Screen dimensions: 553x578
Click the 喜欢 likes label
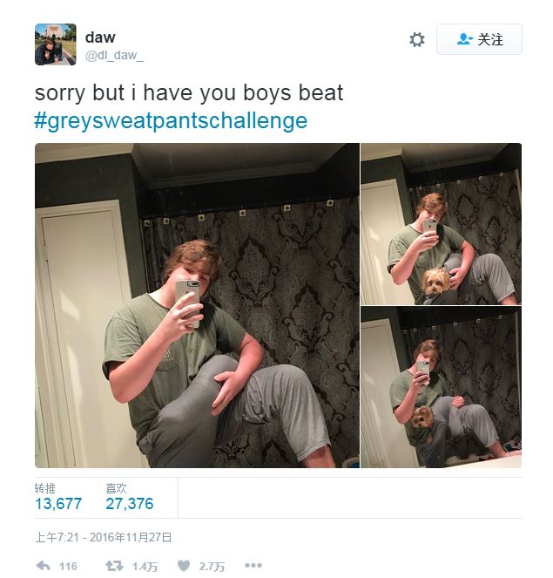[x=116, y=488]
